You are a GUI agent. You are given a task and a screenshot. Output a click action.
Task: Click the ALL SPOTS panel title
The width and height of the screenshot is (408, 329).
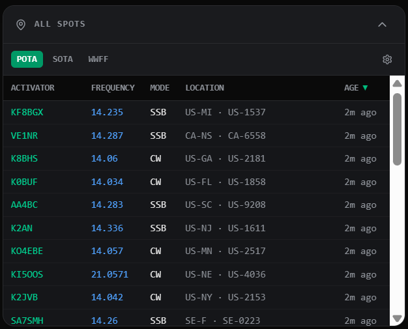[x=59, y=24]
